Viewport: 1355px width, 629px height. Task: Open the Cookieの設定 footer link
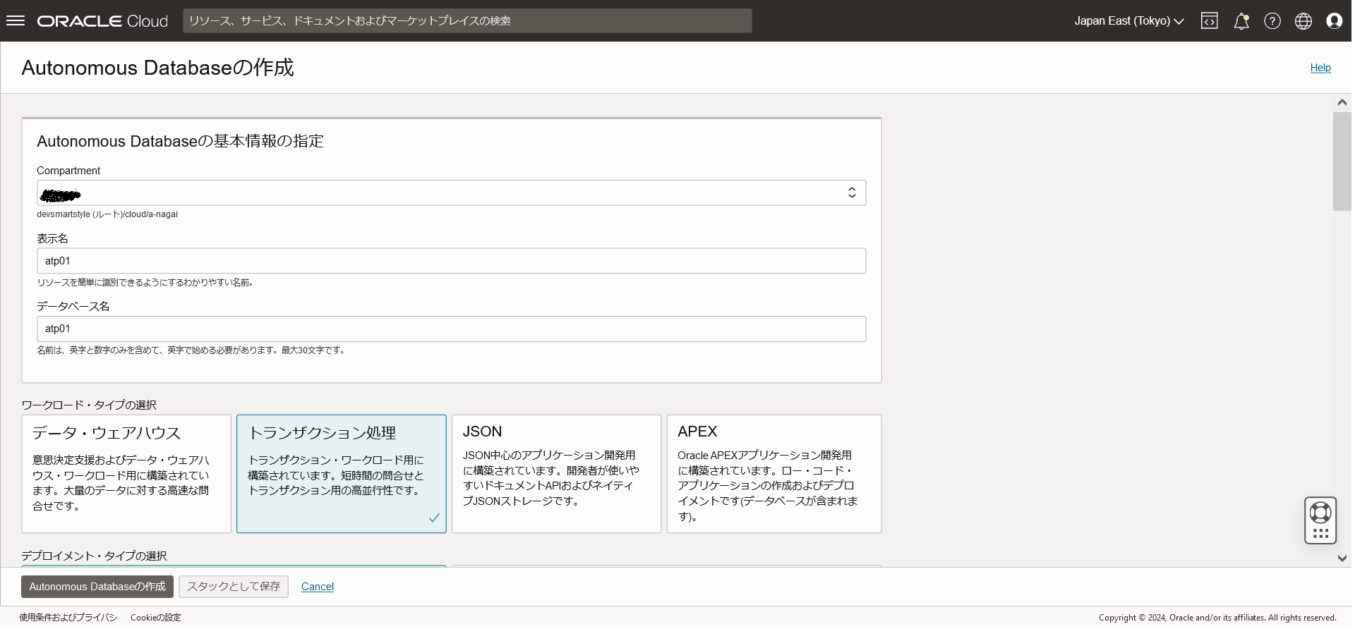[x=156, y=618]
